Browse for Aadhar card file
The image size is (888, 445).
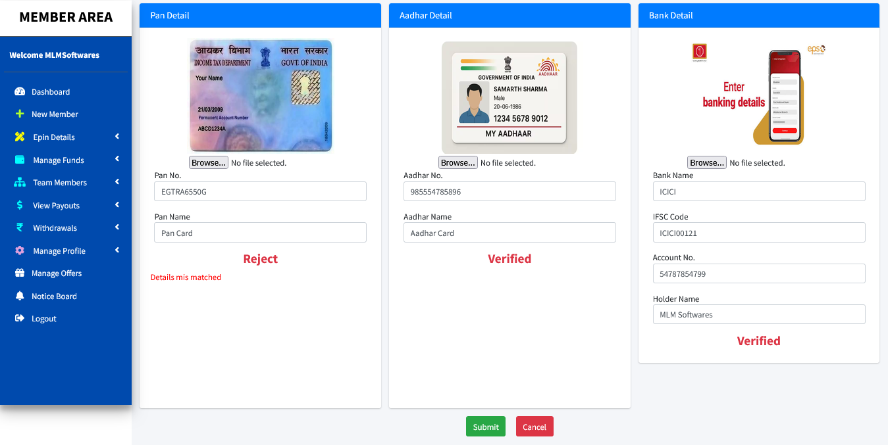pyautogui.click(x=458, y=162)
